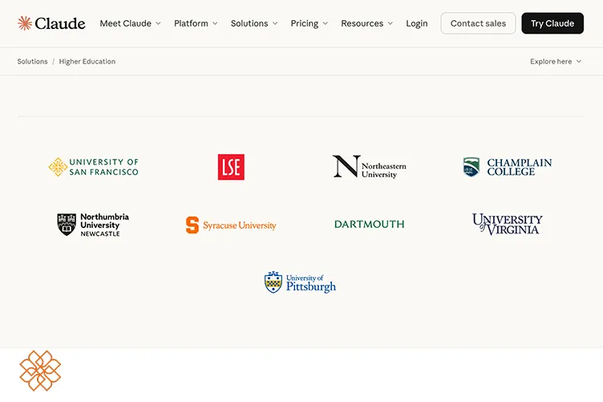Click the Try Claude button

click(x=552, y=23)
